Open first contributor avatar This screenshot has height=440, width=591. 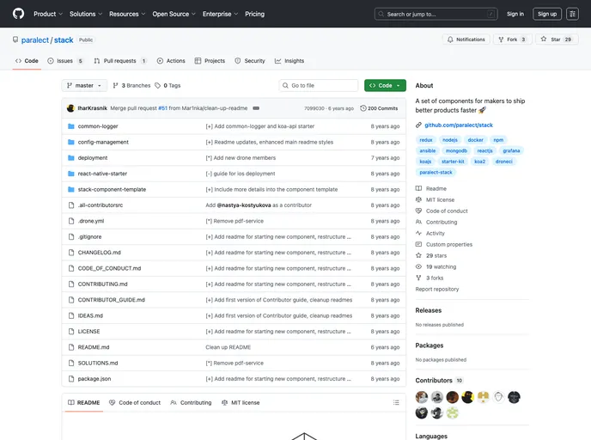(x=422, y=397)
